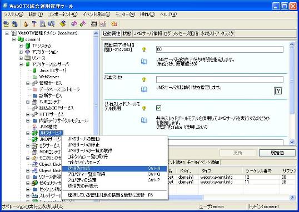Screen dimensions: 299x212
Task: Click the first toolbar icon (connect to server)
Action: click(x=6, y=24)
